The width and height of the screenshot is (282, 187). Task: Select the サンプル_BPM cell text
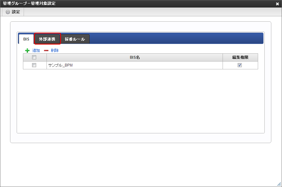(60, 65)
